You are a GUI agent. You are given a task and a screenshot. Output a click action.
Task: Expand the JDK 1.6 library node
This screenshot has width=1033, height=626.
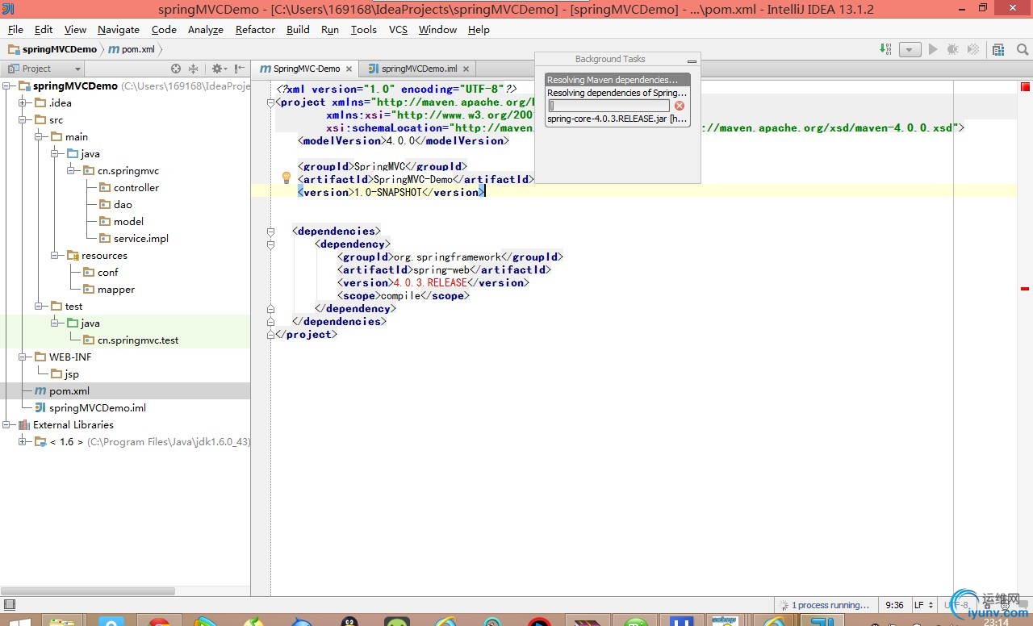point(23,441)
